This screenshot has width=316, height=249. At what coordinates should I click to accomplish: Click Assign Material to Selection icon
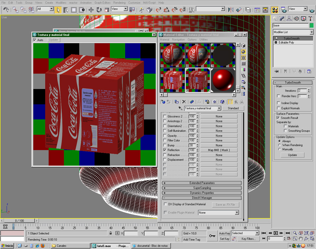(x=177, y=102)
